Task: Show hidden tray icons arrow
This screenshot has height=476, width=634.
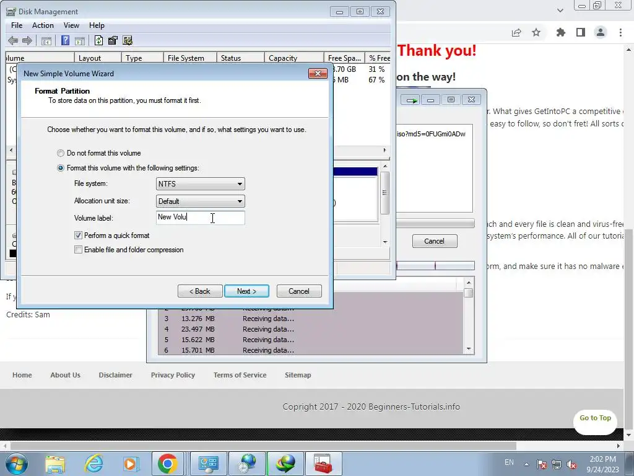Action: pyautogui.click(x=526, y=464)
